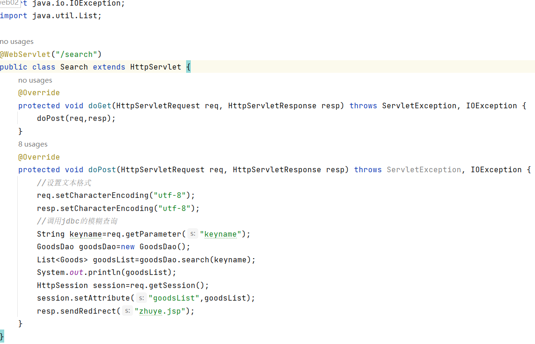
Task: Click the extends keyword
Action: (x=109, y=67)
